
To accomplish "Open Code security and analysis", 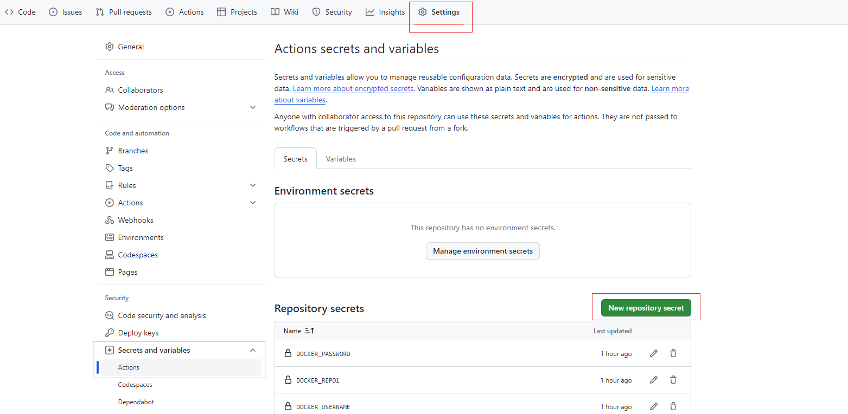I will 180,315.
